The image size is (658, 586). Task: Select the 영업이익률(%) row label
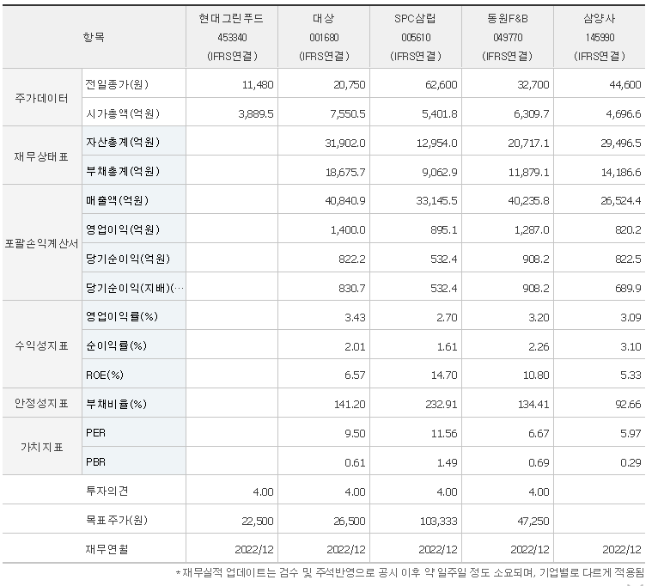click(122, 316)
